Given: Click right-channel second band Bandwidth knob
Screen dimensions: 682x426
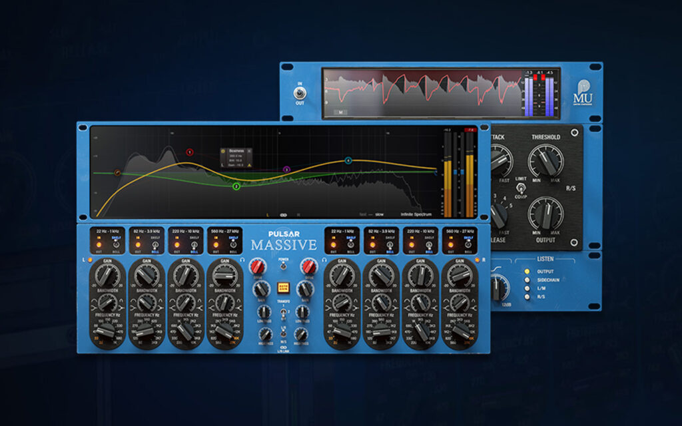Looking at the screenshot, I should pyautogui.click(x=382, y=303).
